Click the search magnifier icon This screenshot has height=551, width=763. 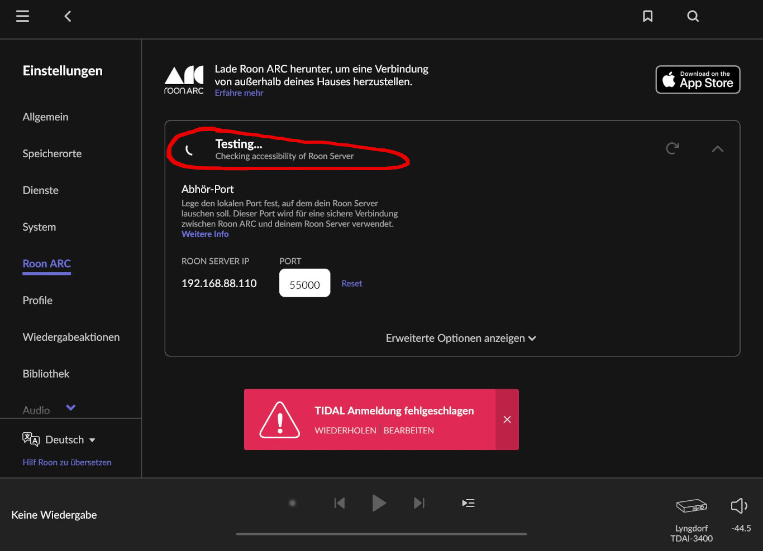(x=693, y=16)
